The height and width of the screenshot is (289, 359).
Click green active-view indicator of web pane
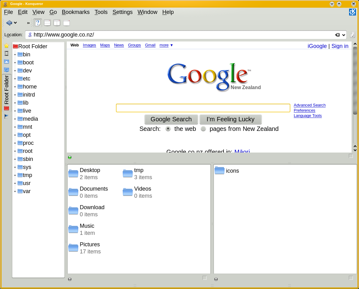(x=70, y=157)
